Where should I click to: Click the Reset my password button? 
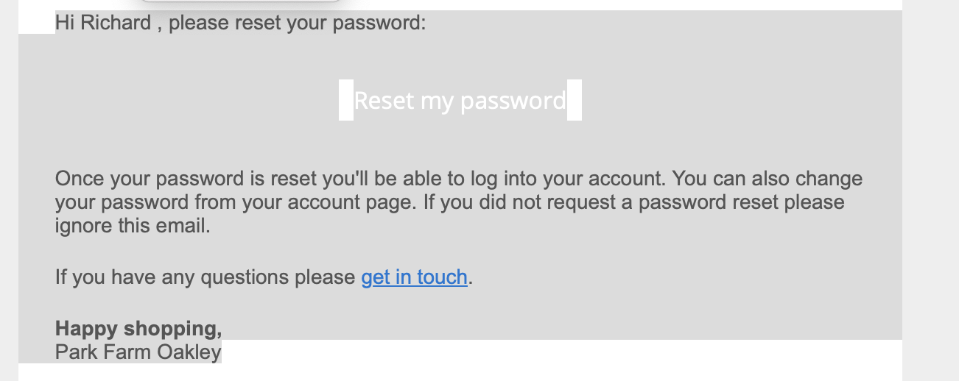point(460,100)
